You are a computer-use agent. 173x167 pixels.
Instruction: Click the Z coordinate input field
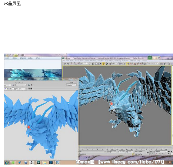coord(130,151)
